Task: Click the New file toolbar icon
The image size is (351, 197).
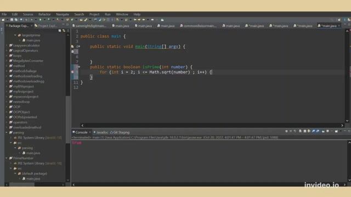Action: click(x=3, y=20)
